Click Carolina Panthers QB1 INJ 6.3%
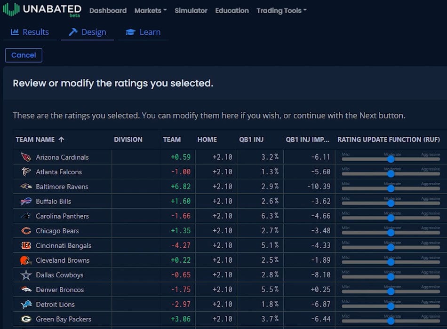Screen dimensions: 447x329 pyautogui.click(x=270, y=216)
